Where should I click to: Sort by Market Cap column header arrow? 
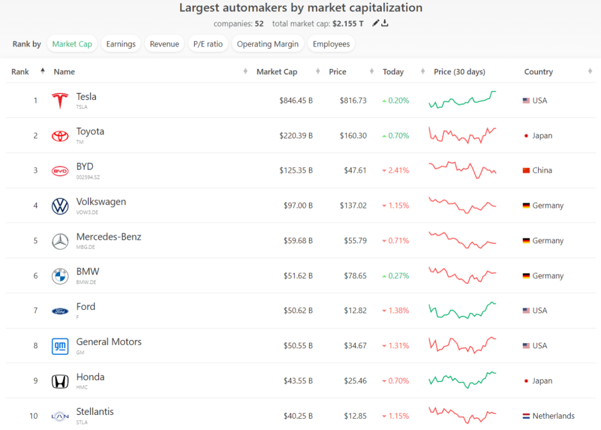pyautogui.click(x=318, y=71)
